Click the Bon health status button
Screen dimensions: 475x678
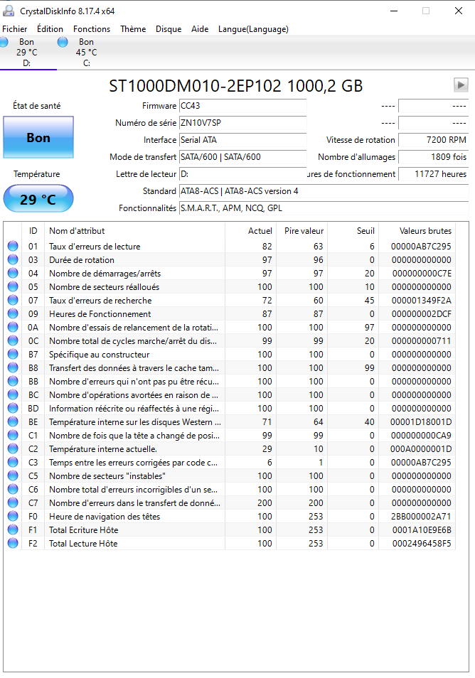click(38, 137)
